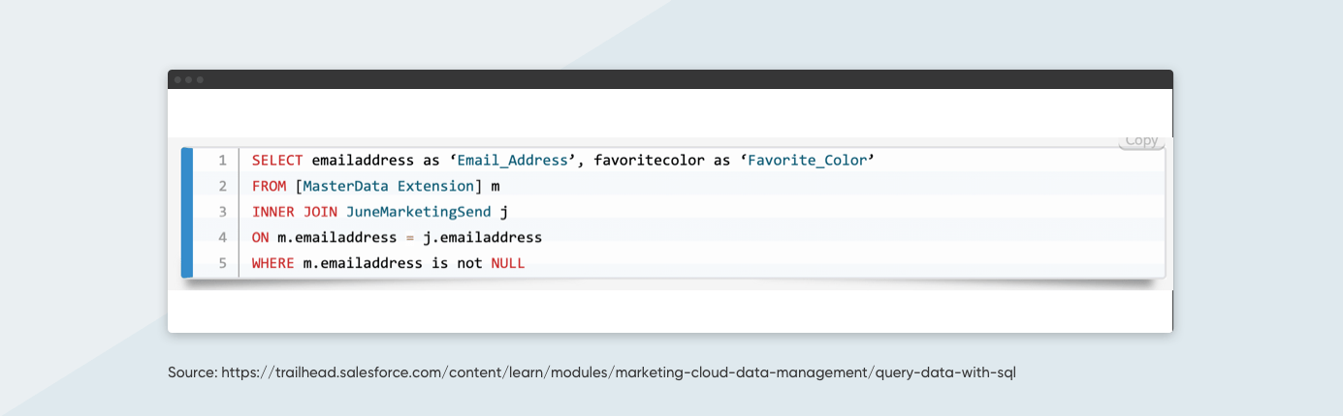Viewport: 1343px width, 416px height.
Task: Click the MasterData Extension table name
Action: 388,186
